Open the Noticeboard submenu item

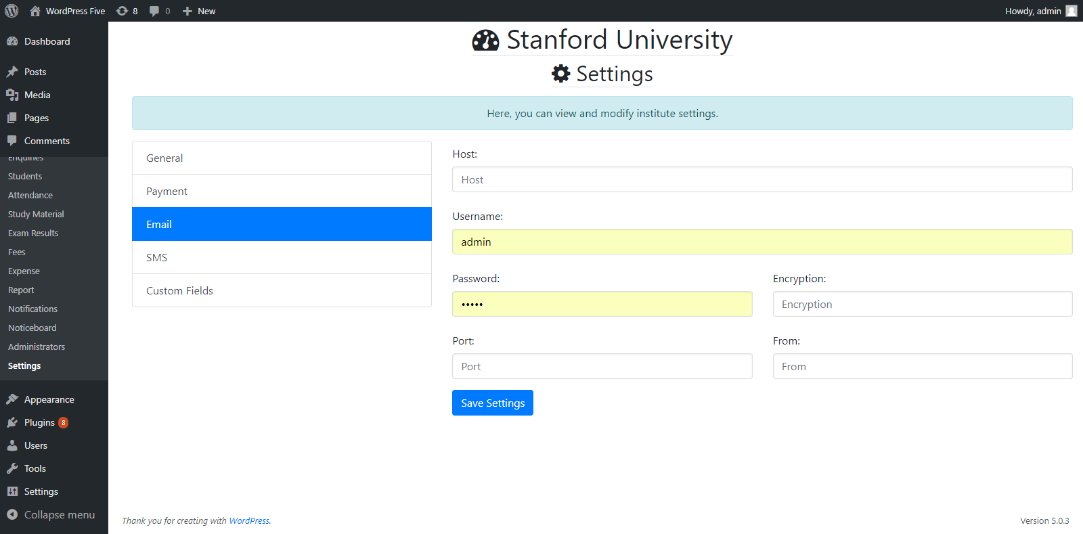click(32, 328)
